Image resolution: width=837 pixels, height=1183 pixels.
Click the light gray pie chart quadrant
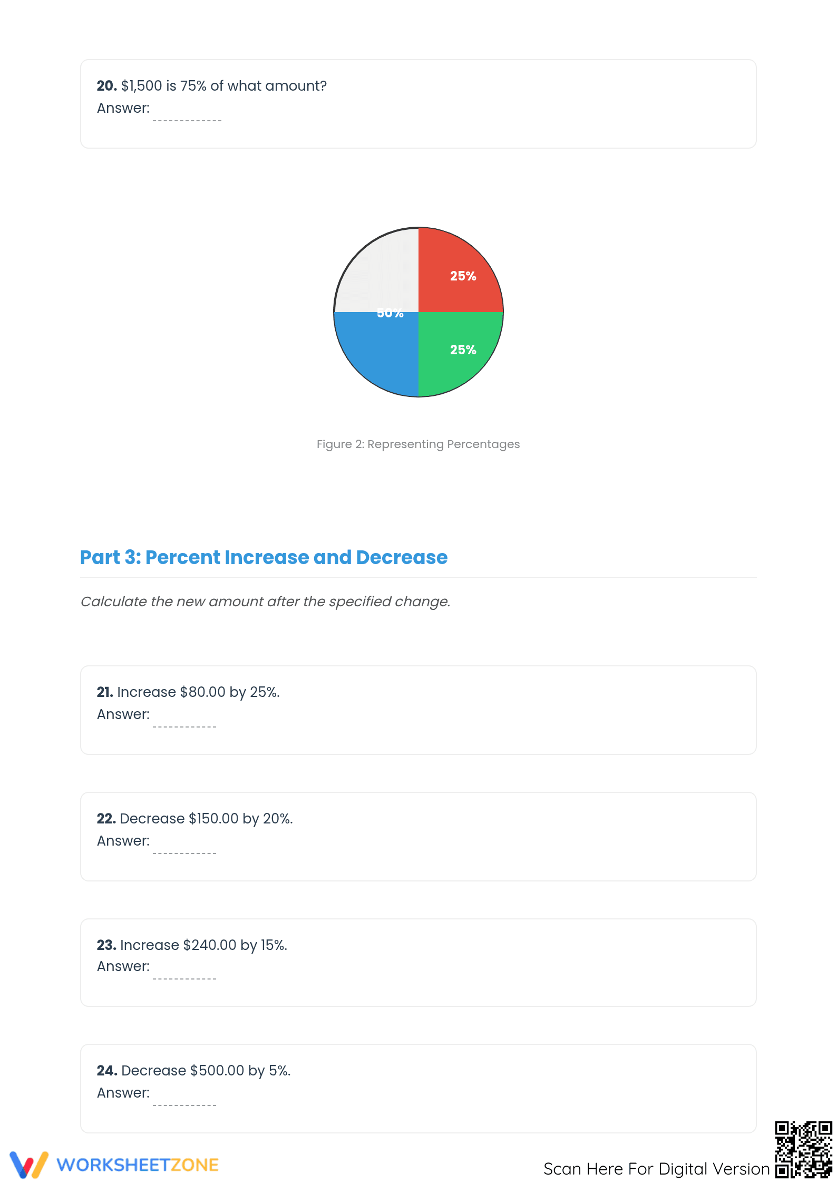pyautogui.click(x=376, y=270)
